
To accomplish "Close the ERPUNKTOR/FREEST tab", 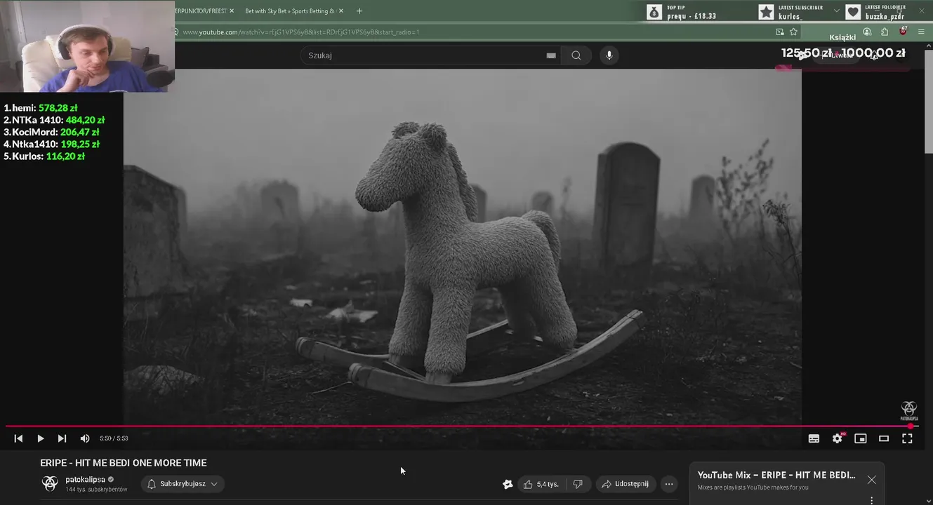I will click(232, 11).
